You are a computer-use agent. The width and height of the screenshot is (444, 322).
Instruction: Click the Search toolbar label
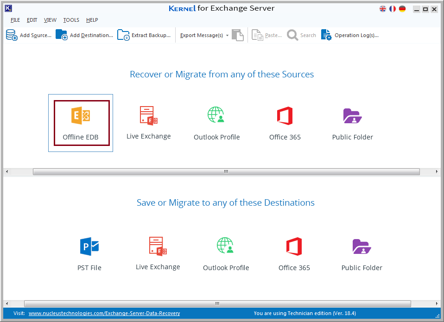(x=308, y=35)
